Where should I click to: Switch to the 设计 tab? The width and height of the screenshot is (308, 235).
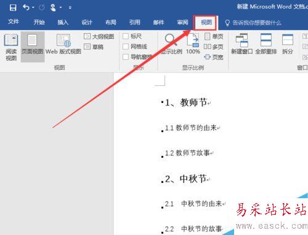tap(87, 22)
